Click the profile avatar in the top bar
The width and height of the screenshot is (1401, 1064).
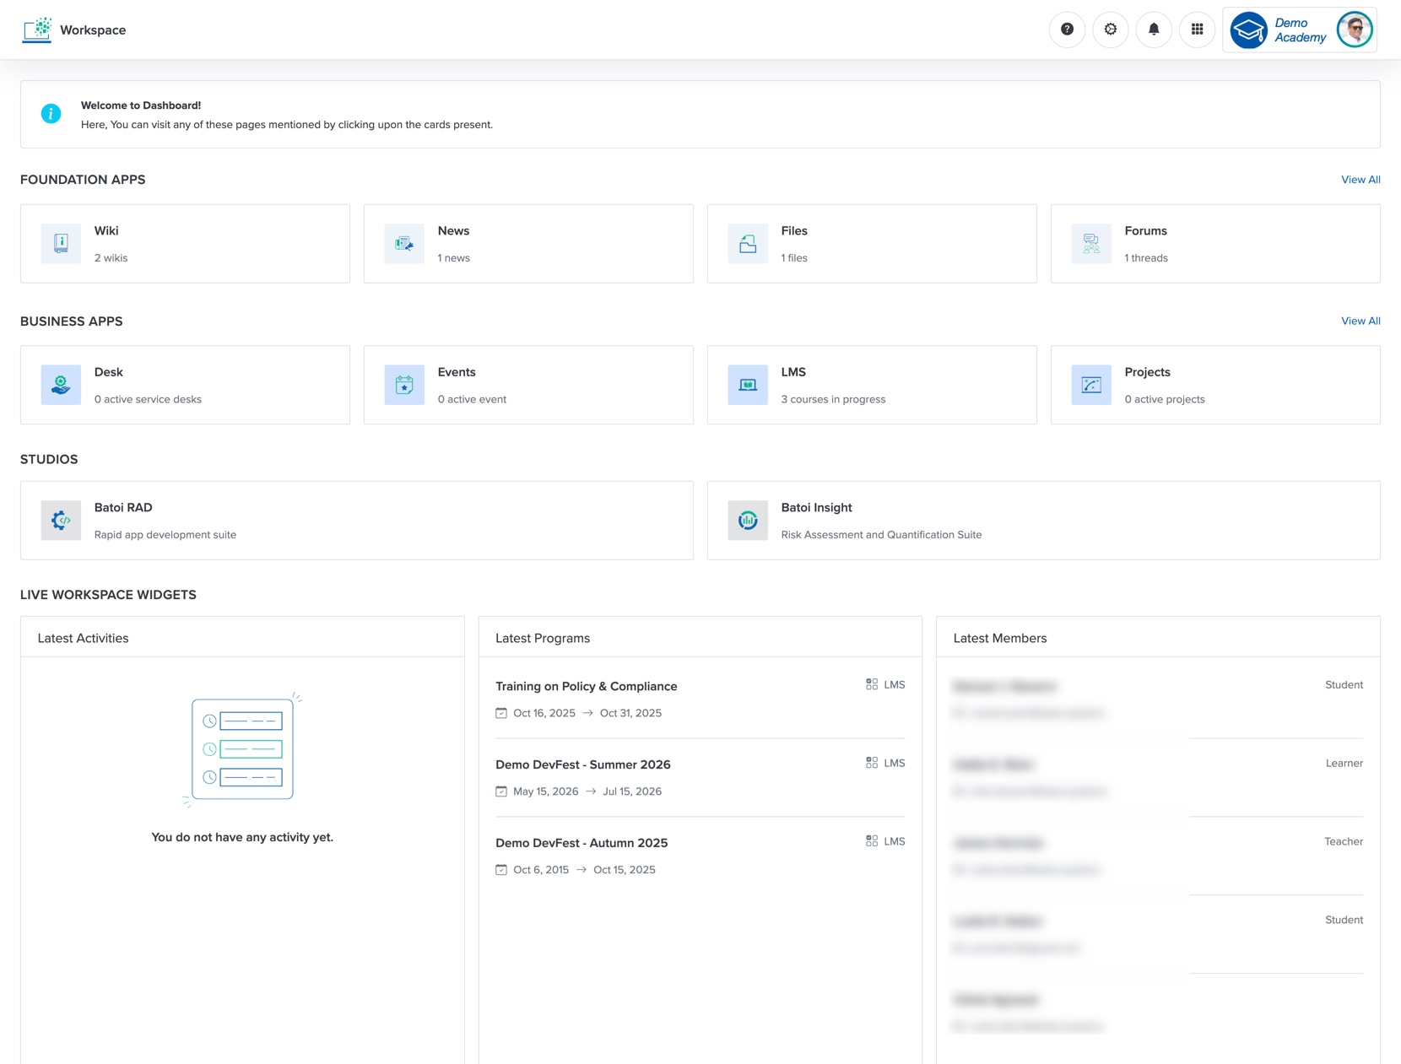(1354, 30)
